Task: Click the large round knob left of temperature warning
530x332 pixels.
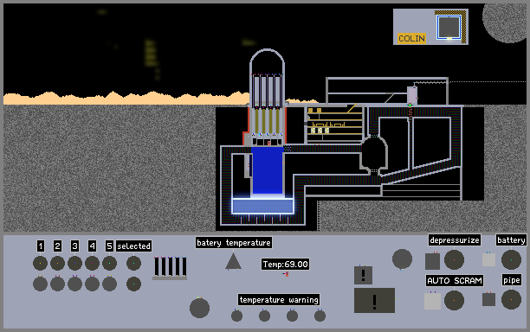Action: pyautogui.click(x=199, y=308)
